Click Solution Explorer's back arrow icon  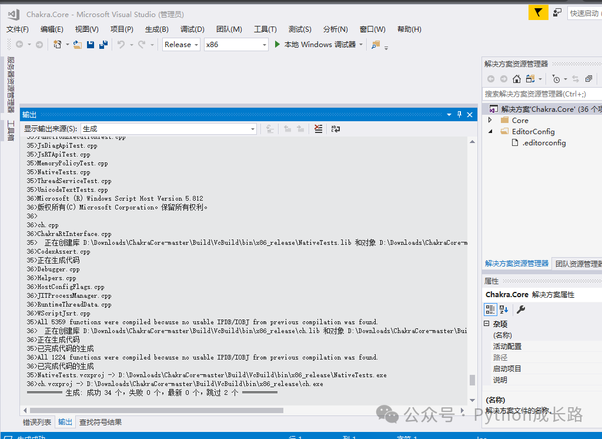(x=491, y=79)
